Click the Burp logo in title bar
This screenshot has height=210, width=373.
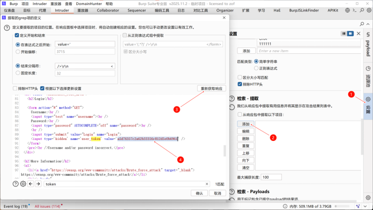tap(4, 4)
